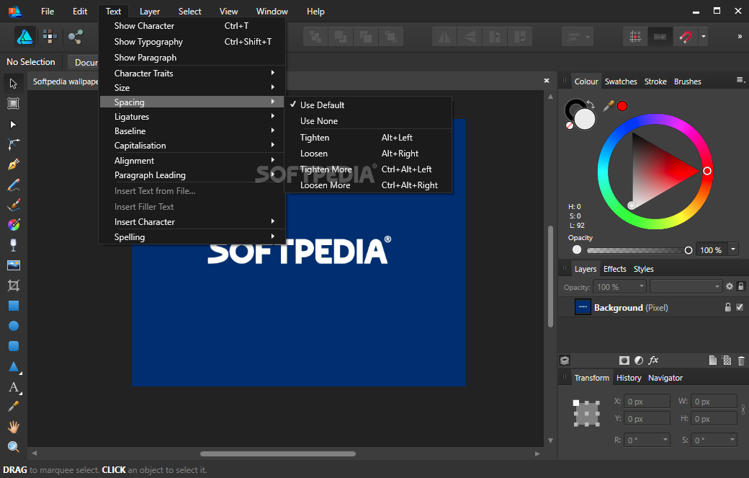This screenshot has height=478, width=749.
Task: Select the transform anchor point grid
Action: [x=586, y=413]
